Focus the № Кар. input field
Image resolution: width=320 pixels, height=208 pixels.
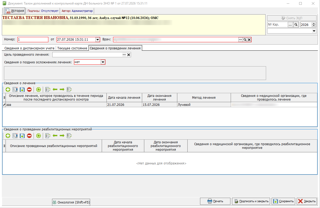[277, 25]
